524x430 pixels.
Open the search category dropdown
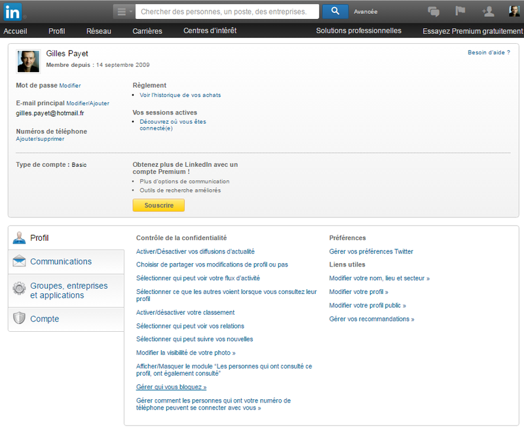click(x=124, y=12)
